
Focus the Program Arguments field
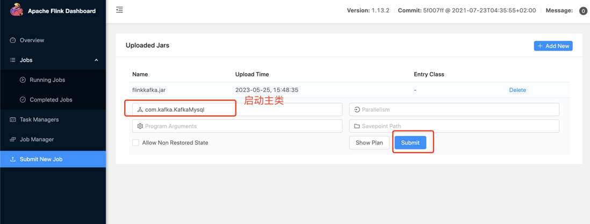click(238, 126)
